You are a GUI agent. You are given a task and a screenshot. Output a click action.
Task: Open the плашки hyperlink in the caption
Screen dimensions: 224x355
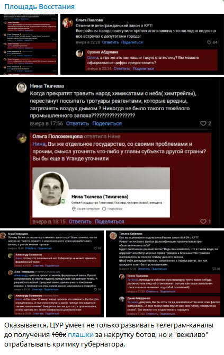(x=81, y=335)
